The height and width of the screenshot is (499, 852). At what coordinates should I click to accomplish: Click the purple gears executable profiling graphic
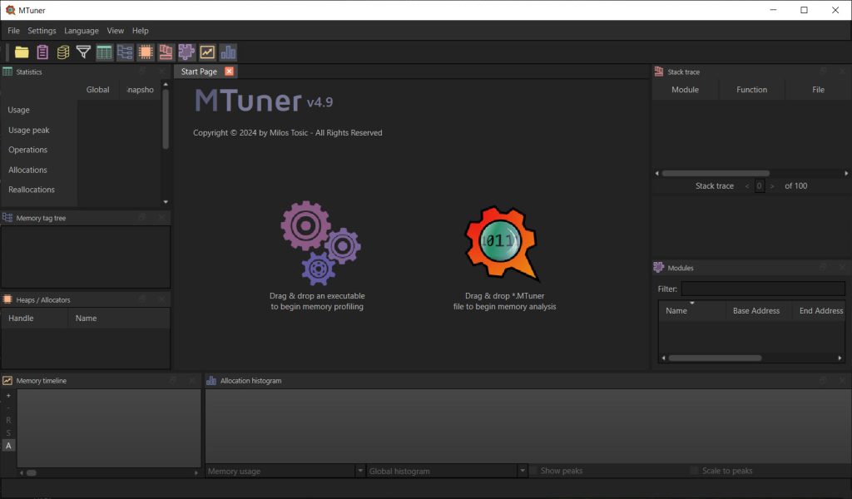pos(320,243)
